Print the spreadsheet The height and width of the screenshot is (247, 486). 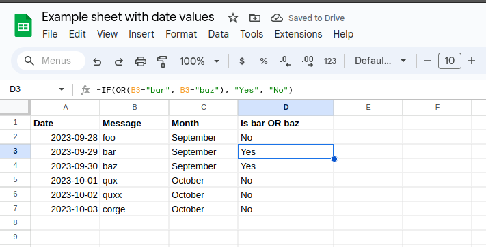click(x=141, y=61)
